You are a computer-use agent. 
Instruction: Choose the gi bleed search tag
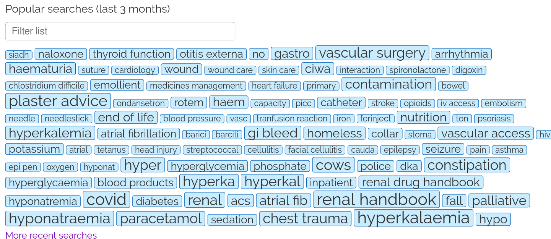[273, 133]
